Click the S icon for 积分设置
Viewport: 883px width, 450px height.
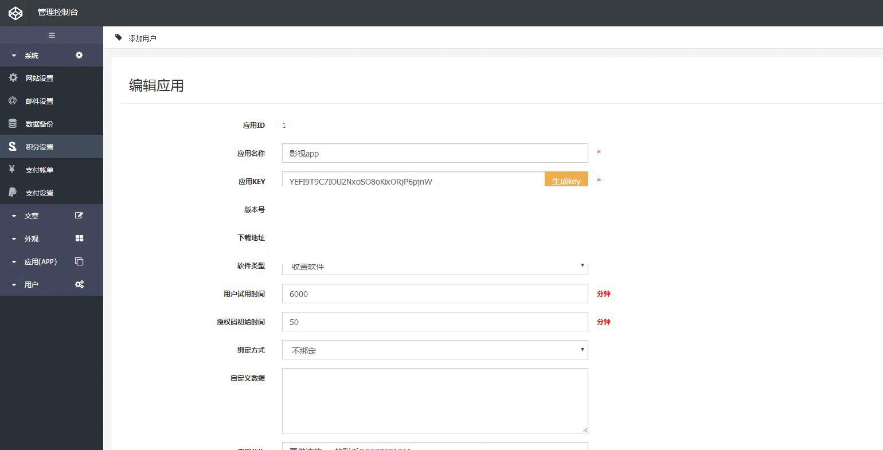click(x=13, y=147)
